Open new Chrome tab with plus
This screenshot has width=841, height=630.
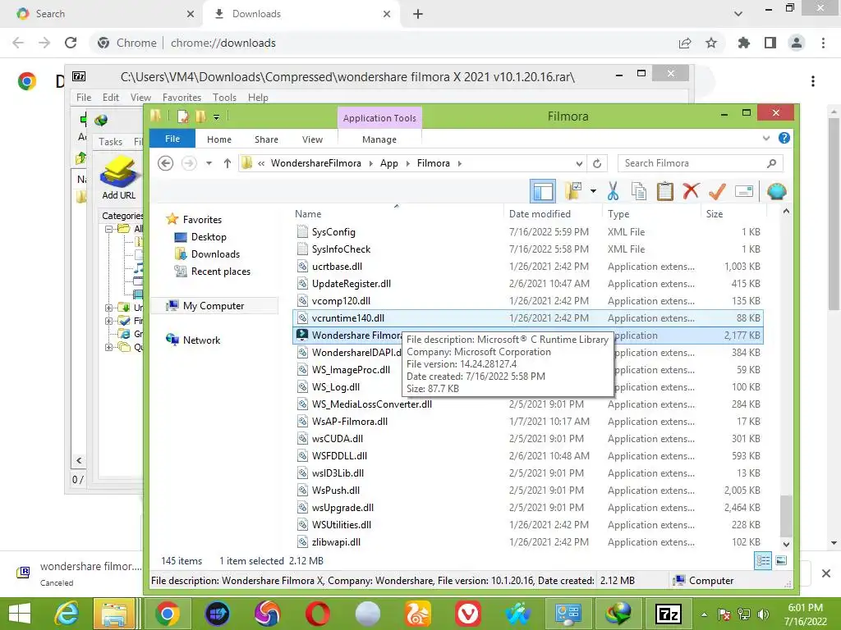point(418,14)
